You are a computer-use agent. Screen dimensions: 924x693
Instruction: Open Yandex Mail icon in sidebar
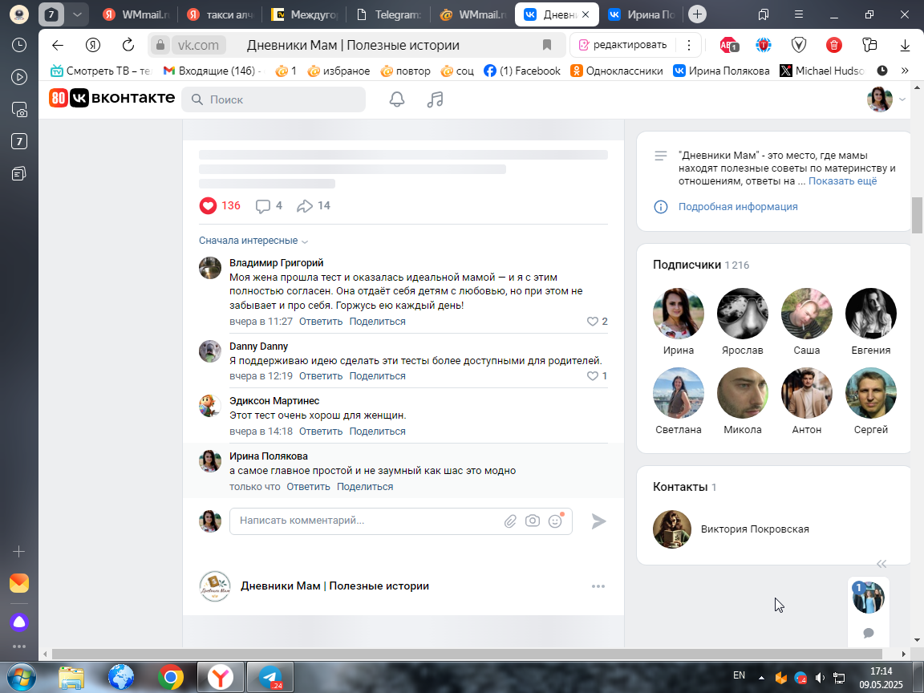[x=19, y=583]
